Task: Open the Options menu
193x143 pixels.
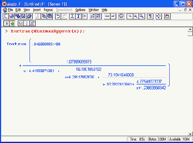Action: [x=80, y=10]
